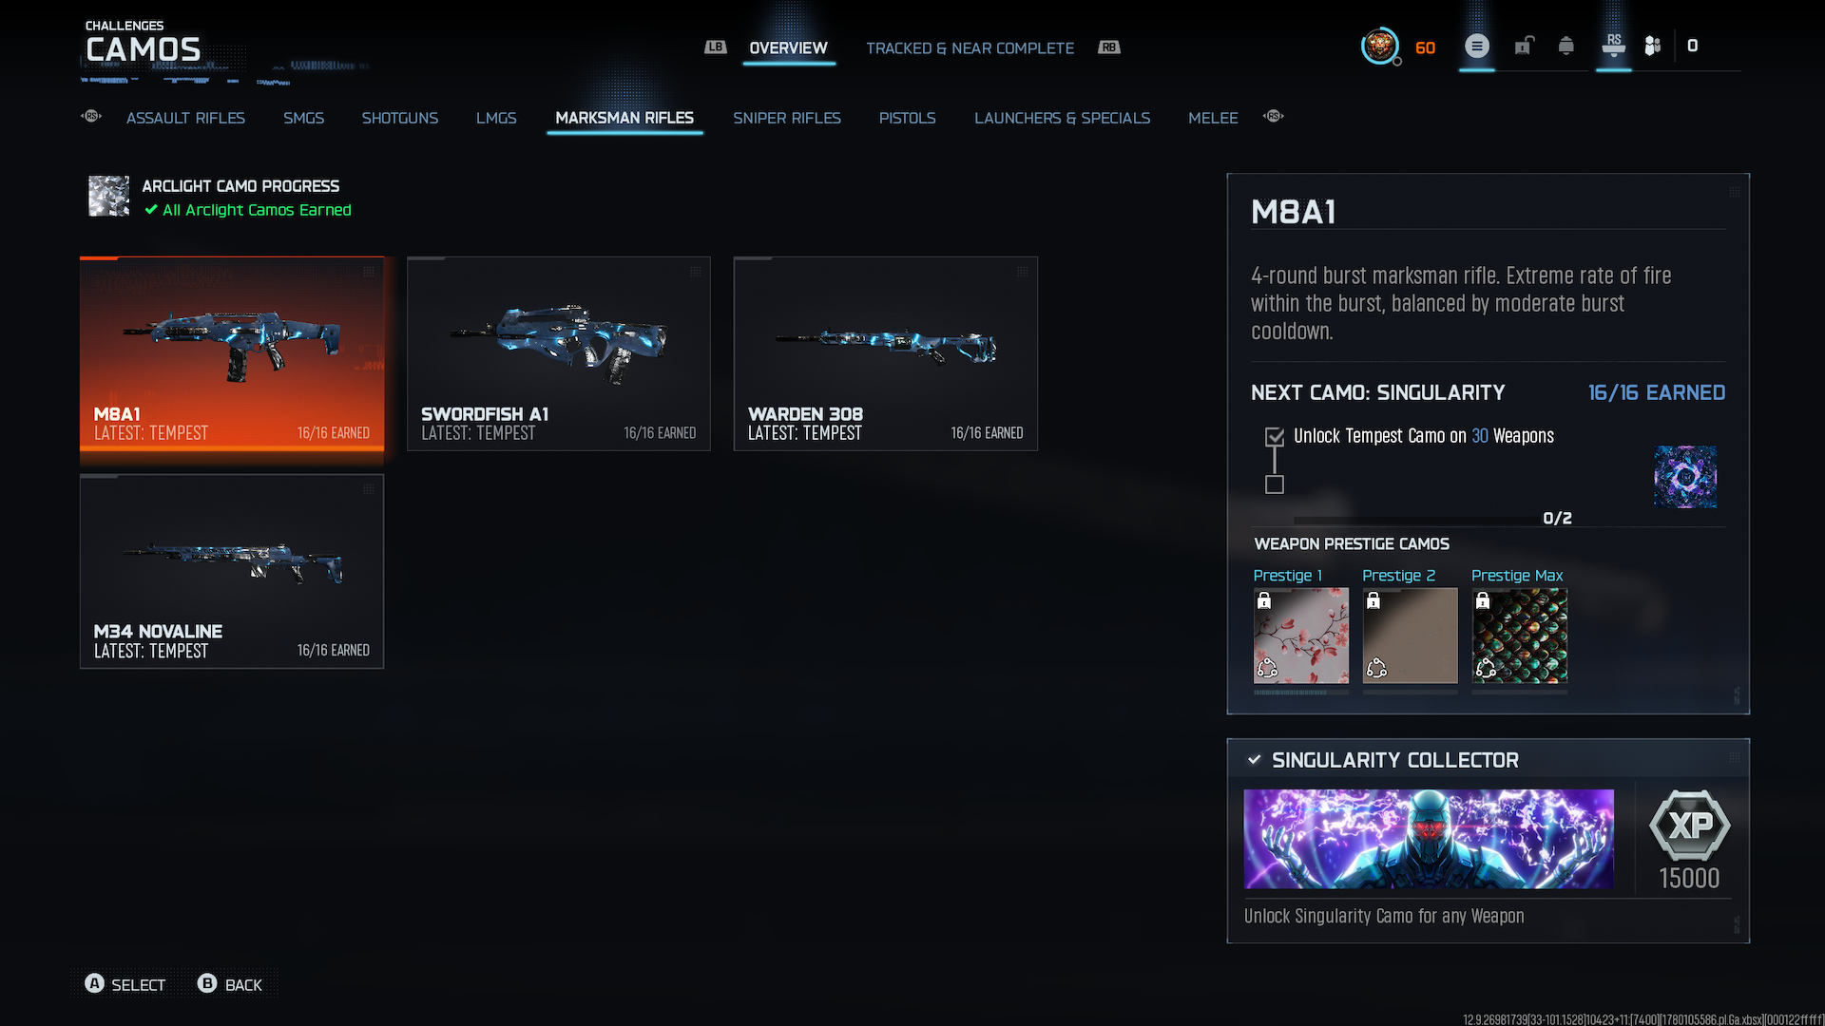Select the Warden 308 weapon card
Image resolution: width=1825 pixels, height=1026 pixels.
(x=886, y=353)
